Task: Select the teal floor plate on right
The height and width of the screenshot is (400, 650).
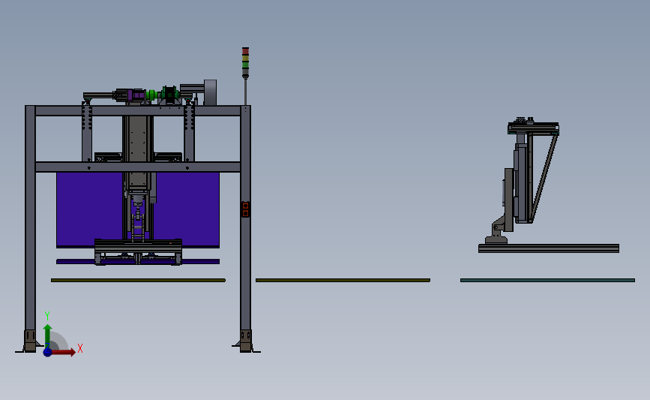Action: point(547,280)
